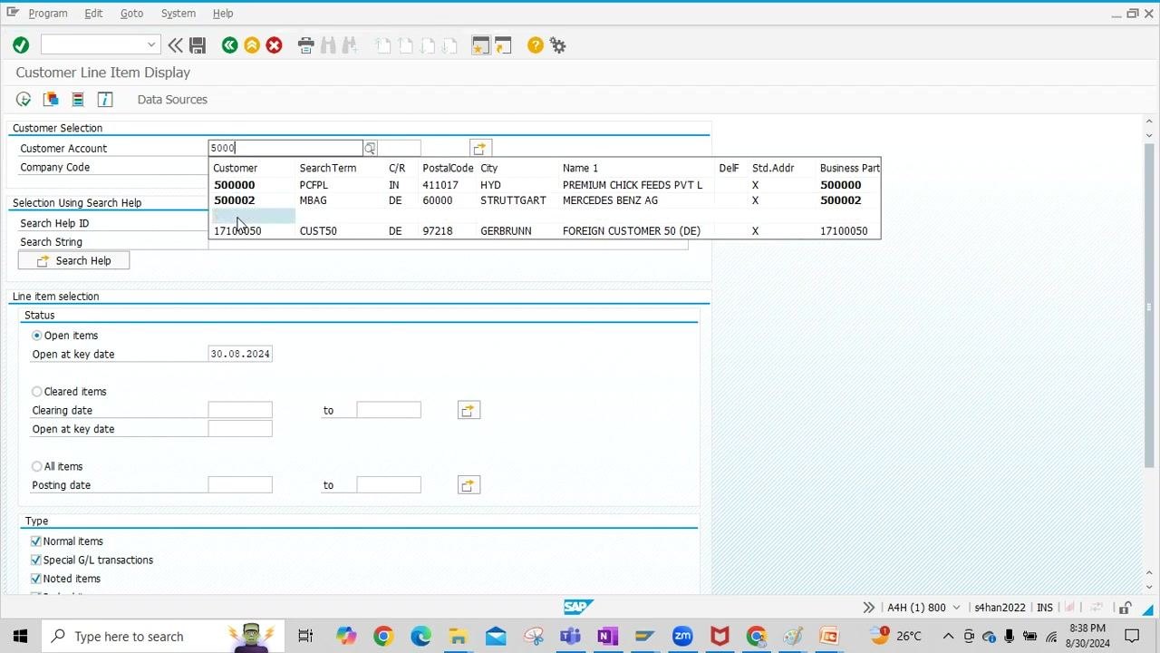
Task: Click the Save diskette icon
Action: (198, 45)
